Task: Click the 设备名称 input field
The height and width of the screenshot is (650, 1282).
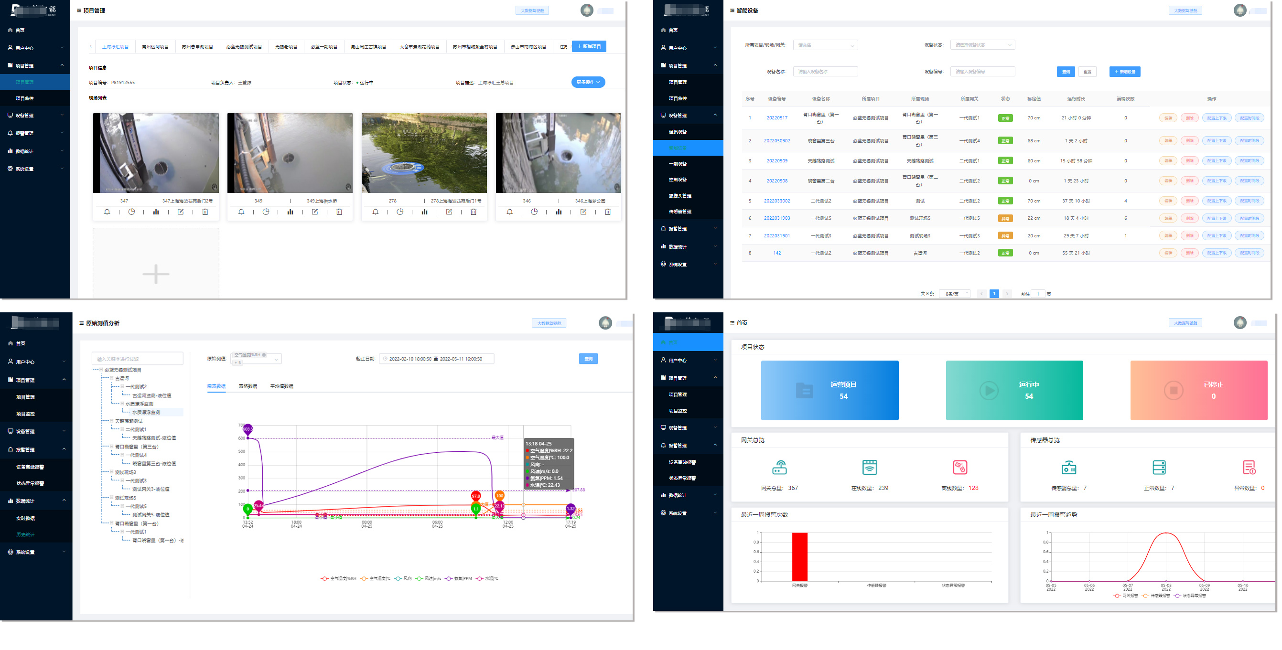Action: click(825, 72)
